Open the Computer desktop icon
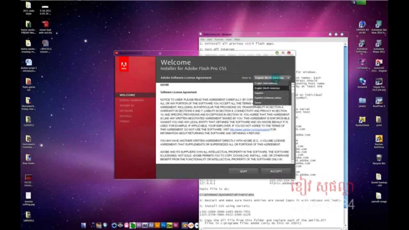Viewport: 409px width, 230px height. click(x=362, y=64)
